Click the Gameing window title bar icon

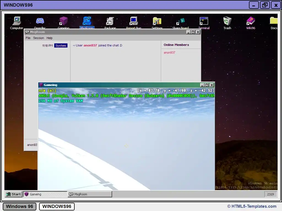tap(41, 85)
